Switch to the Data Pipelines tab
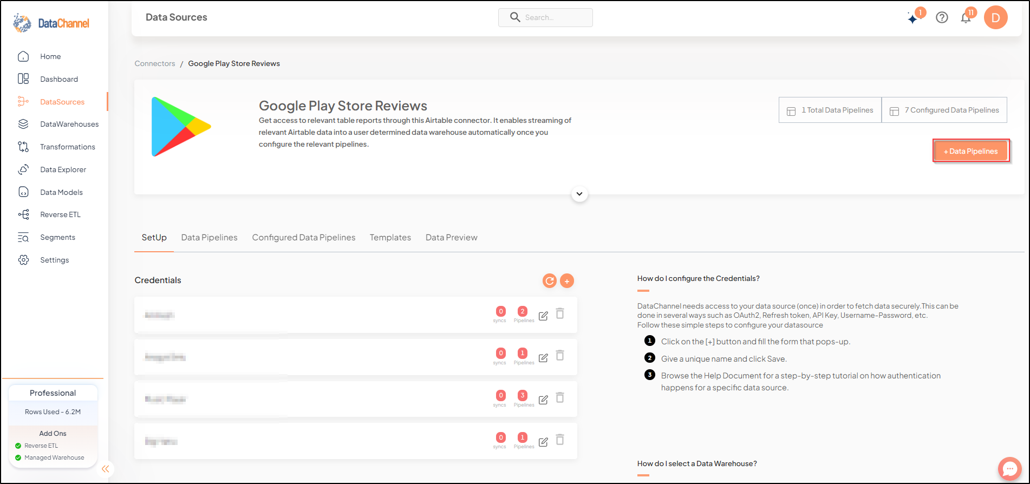Screen dimensions: 1030x484 point(209,237)
